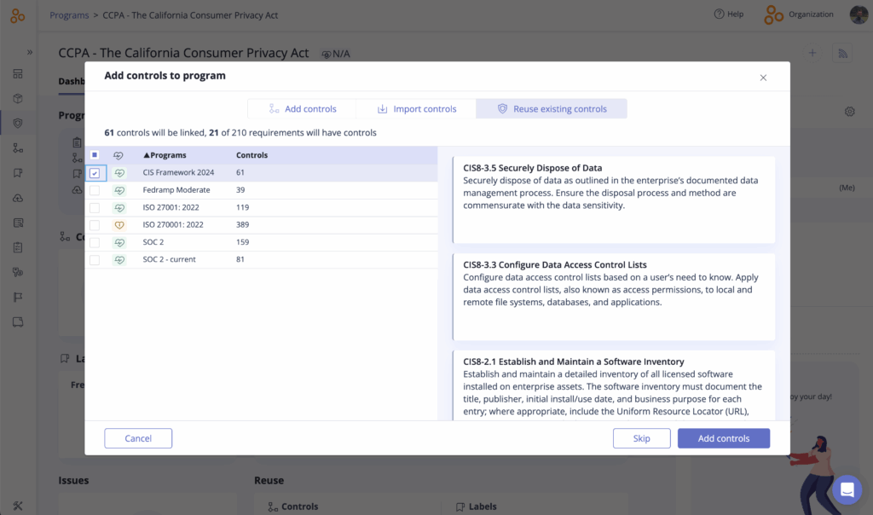873x515 pixels.
Task: Check the Fedramp Moderate checkbox
Action: pos(95,190)
